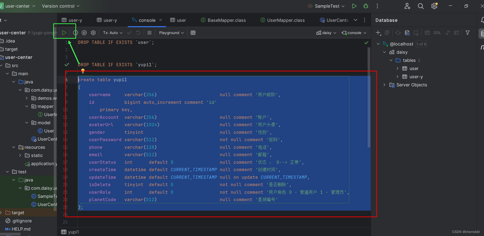Expand the user table node
This screenshot has height=236, width=484.
point(398,68)
